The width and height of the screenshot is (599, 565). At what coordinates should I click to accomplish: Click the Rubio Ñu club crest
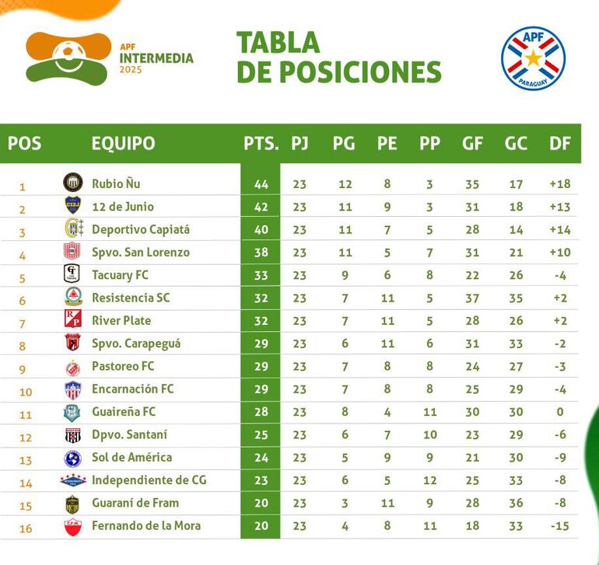72,183
